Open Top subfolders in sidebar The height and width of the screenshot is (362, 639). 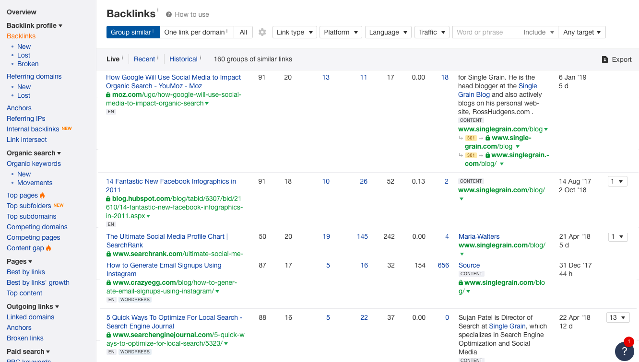tap(29, 206)
